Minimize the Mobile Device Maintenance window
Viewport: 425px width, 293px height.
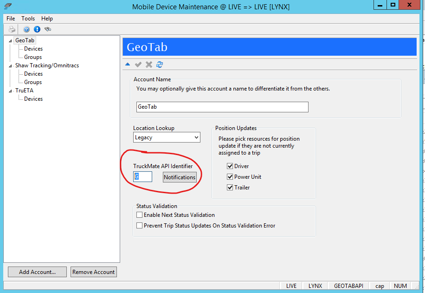click(x=380, y=5)
